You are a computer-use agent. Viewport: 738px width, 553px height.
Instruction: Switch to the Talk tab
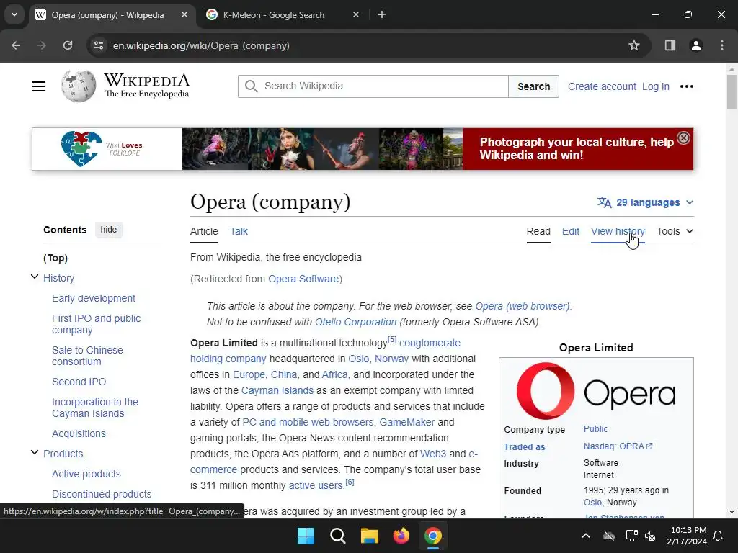[x=239, y=231]
